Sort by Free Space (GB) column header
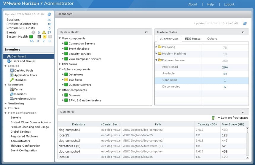Viewport: 255px width, 165px height. 233,124
